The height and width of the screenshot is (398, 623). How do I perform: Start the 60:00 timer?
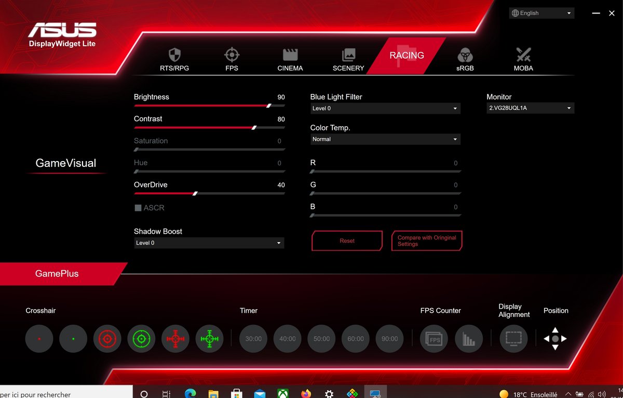[356, 339]
